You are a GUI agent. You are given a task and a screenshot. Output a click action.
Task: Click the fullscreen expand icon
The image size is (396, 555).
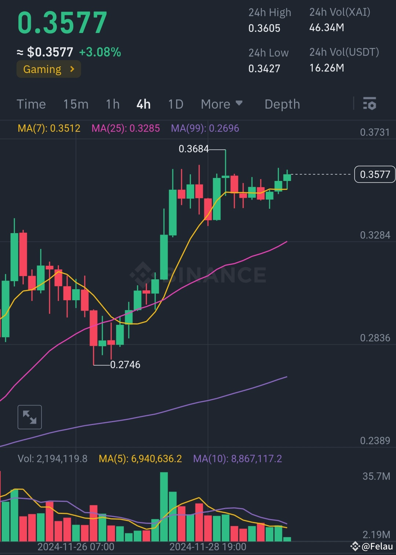coord(29,417)
